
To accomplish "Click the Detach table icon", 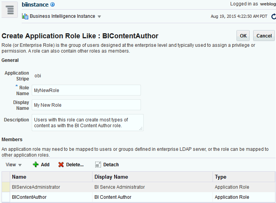I will tap(98, 165).
